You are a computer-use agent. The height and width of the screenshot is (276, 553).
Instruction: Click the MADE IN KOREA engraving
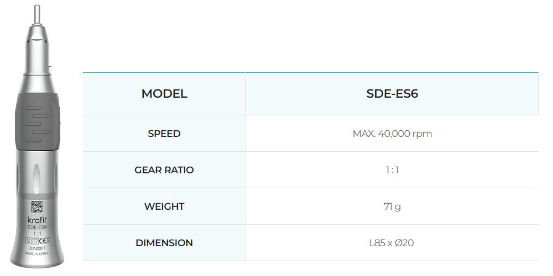coord(37,253)
